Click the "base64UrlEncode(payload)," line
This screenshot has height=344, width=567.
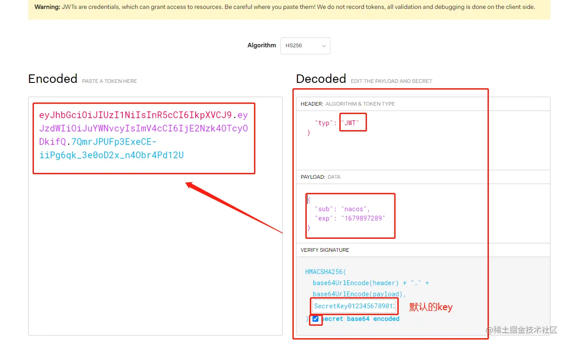tap(359, 294)
